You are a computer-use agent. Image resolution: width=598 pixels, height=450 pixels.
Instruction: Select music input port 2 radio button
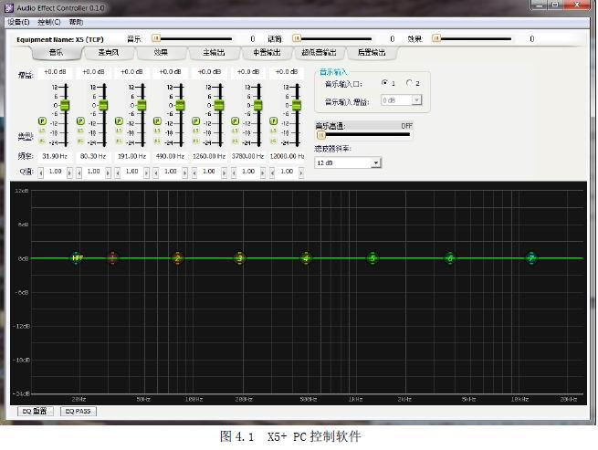(x=409, y=83)
